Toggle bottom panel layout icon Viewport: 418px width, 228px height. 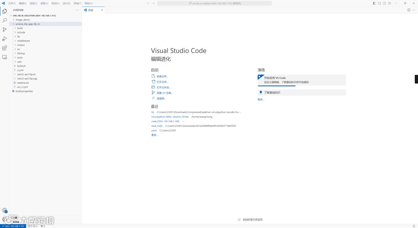coord(379,3)
